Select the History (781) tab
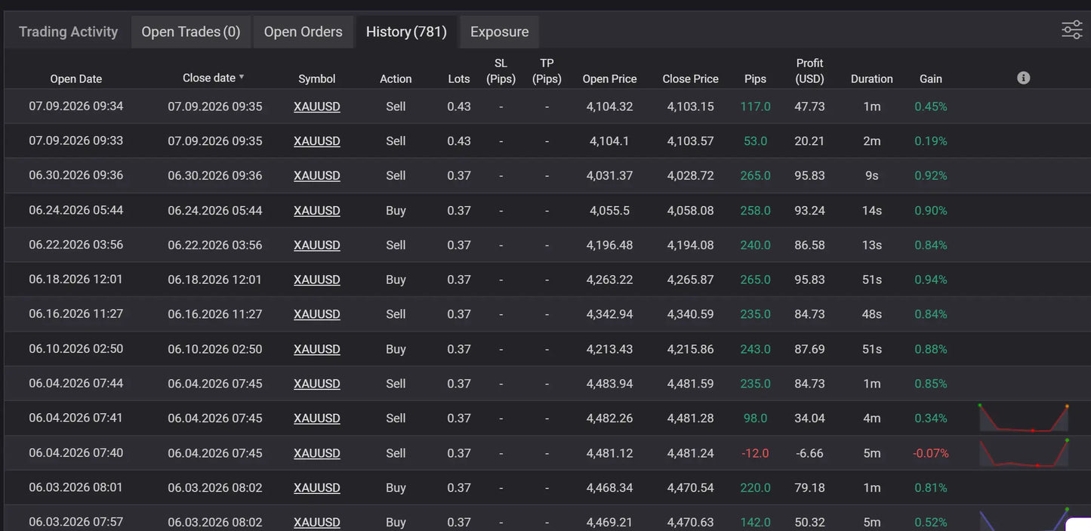The image size is (1091, 531). (x=406, y=32)
